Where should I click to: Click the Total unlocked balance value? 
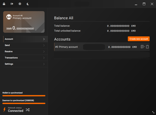click(x=121, y=31)
